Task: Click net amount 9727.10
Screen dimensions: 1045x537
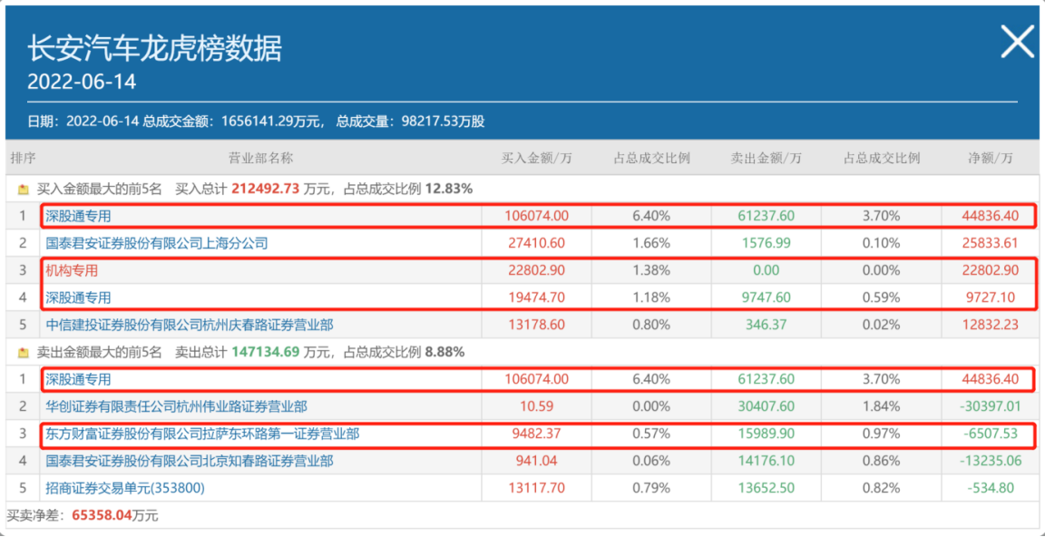Action: [x=990, y=298]
